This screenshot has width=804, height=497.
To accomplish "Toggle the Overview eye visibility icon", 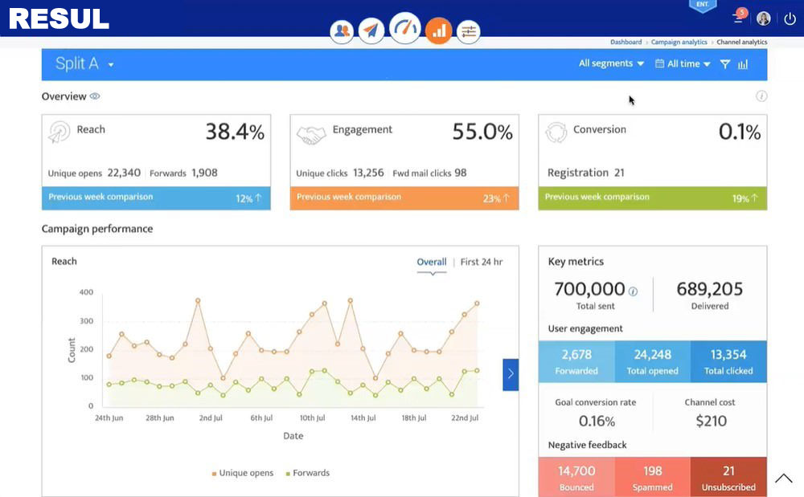I will [95, 96].
